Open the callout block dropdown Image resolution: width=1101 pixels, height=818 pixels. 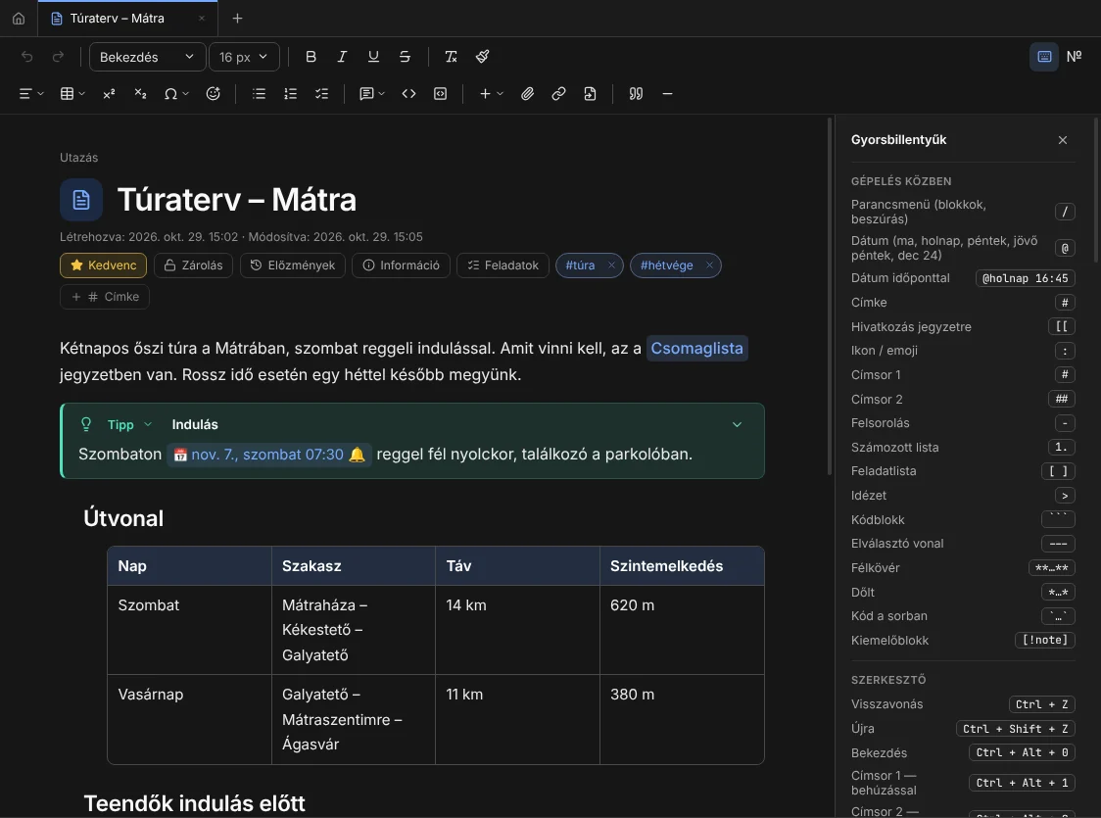[x=372, y=94]
